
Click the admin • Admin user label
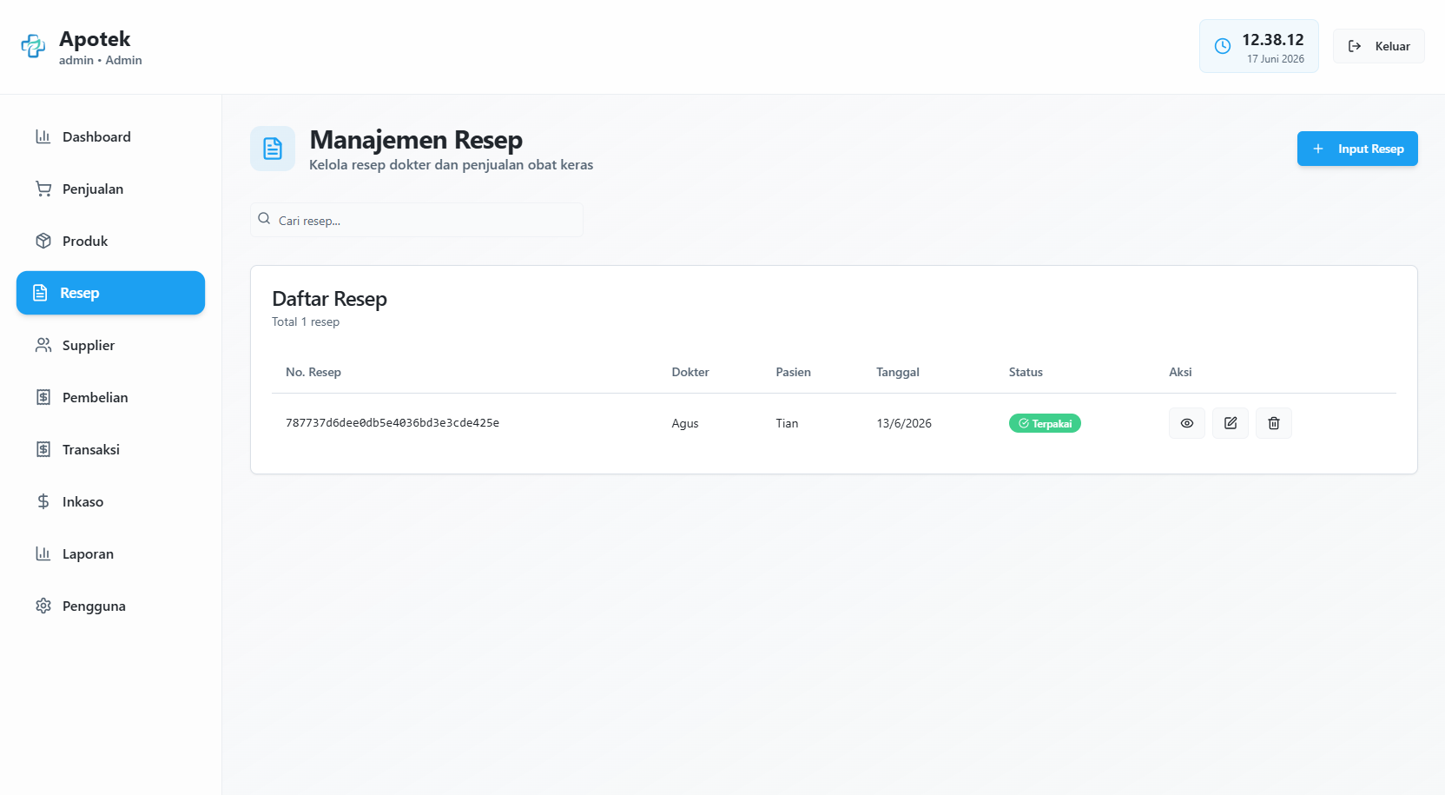pyautogui.click(x=101, y=60)
